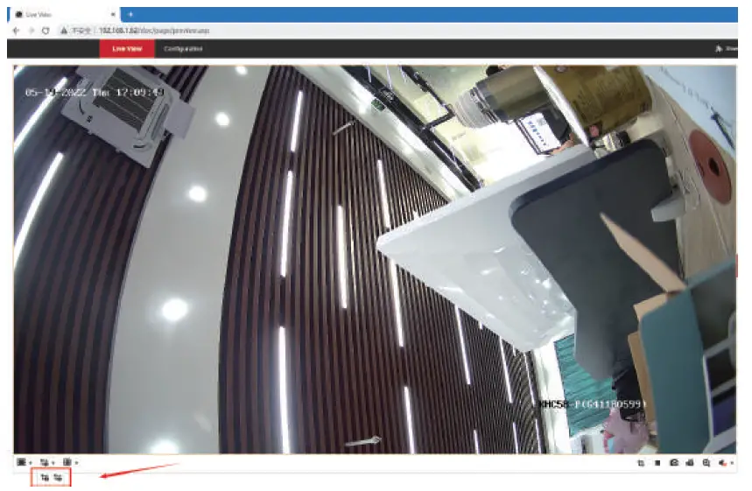This screenshot has height=491, width=752.
Task: Close the Live View browser tab
Action: (113, 14)
